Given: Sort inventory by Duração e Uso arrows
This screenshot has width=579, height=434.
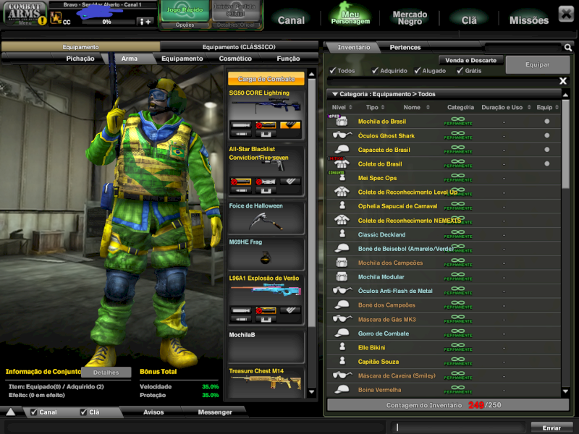Looking at the screenshot, I should click(529, 107).
